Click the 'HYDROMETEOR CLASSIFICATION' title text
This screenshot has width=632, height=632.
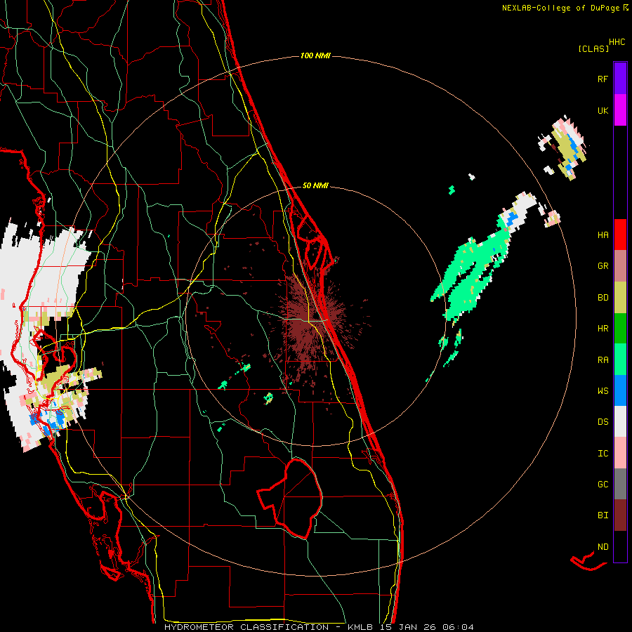[x=246, y=627]
